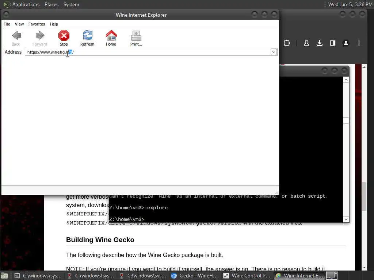Click the Wine Internet Explorer title bar
This screenshot has width=374, height=280.
141,15
